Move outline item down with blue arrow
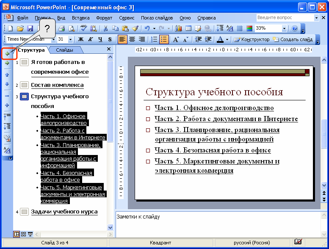 point(7,84)
